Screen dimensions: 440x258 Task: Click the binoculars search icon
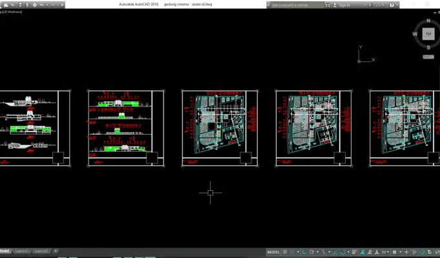(328, 5)
